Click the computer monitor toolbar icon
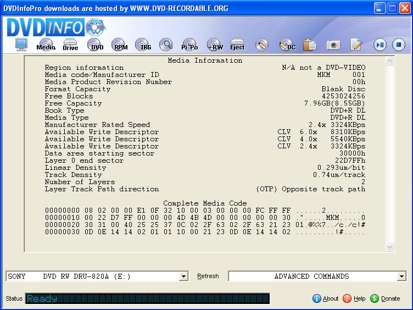The width and height of the screenshot is (413, 310). coord(21,45)
